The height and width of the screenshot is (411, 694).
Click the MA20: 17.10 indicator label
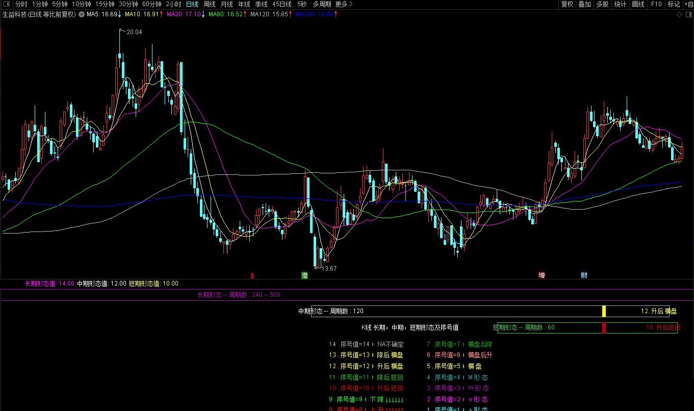coord(186,14)
